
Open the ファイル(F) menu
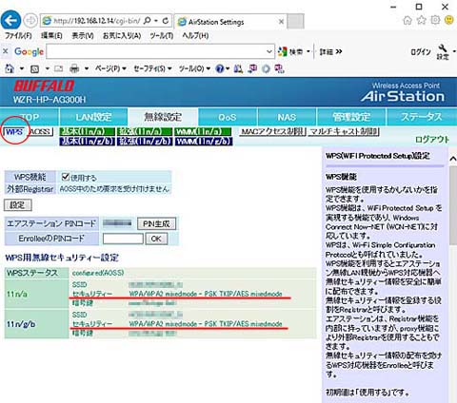click(18, 35)
